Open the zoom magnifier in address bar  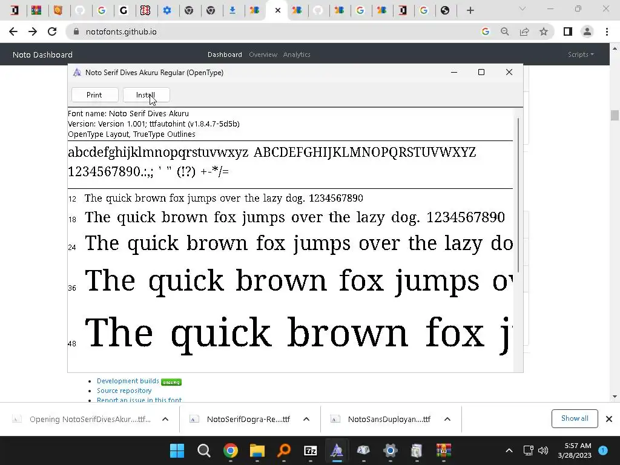pyautogui.click(x=504, y=31)
